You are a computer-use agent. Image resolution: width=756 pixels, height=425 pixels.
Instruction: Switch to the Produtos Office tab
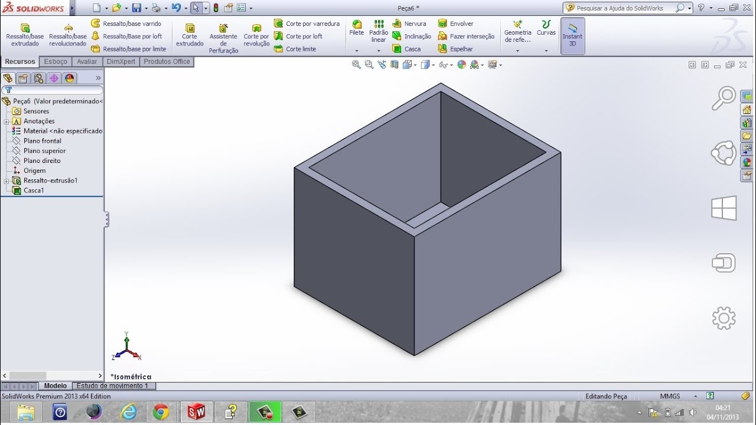tap(167, 61)
